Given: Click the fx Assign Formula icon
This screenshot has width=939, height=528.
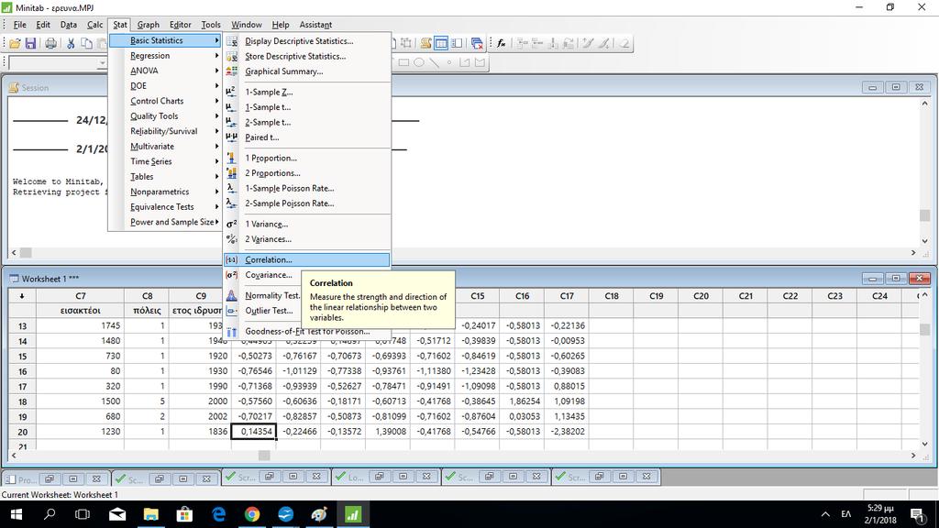Looking at the screenshot, I should [502, 43].
